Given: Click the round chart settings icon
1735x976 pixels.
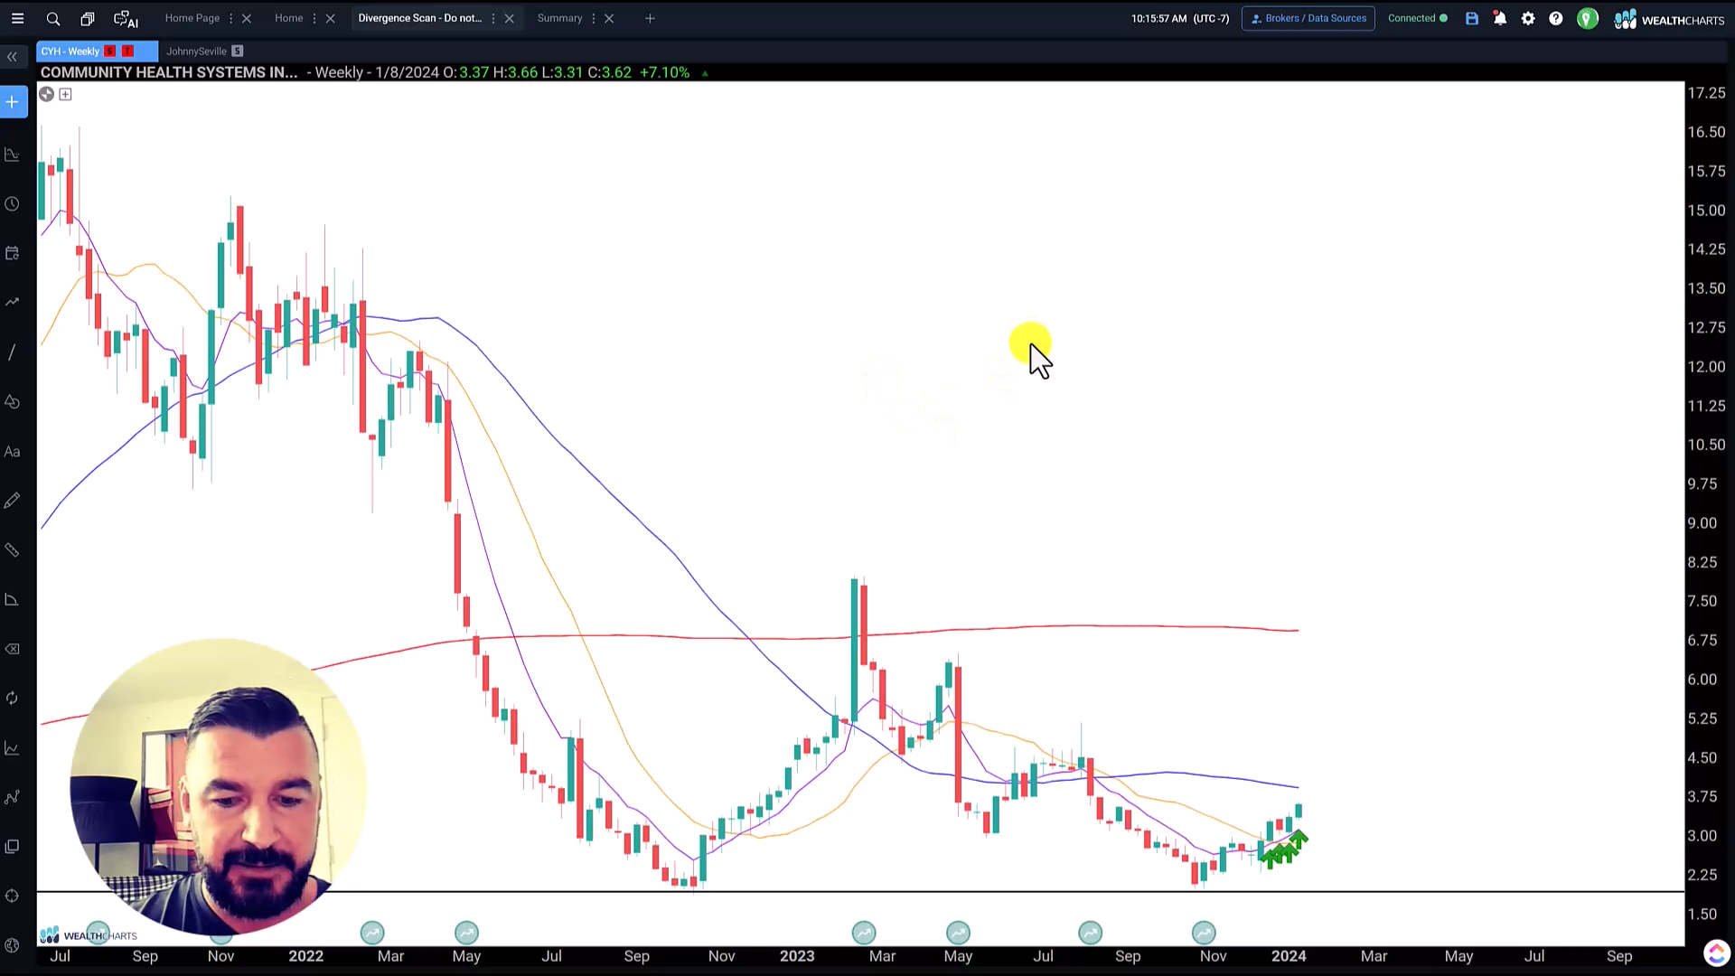Looking at the screenshot, I should point(46,94).
